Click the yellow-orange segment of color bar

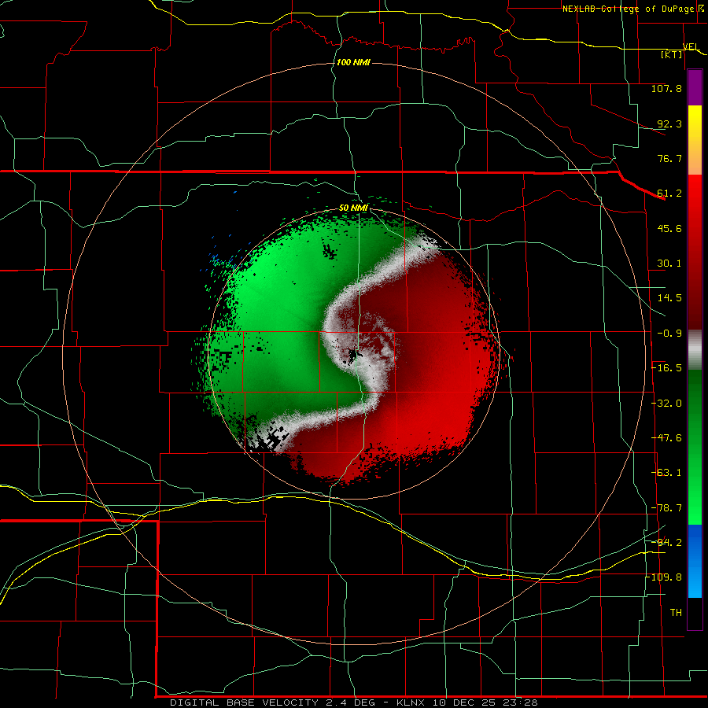coord(695,140)
